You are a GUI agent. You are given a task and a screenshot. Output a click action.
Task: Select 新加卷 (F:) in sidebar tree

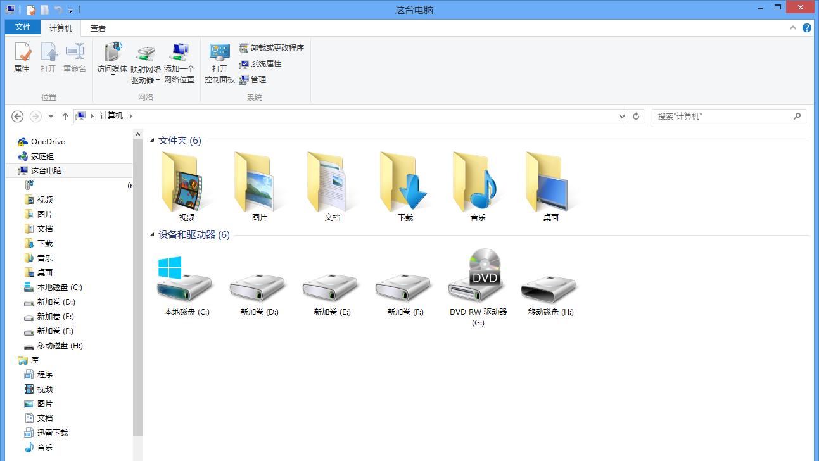[56, 331]
